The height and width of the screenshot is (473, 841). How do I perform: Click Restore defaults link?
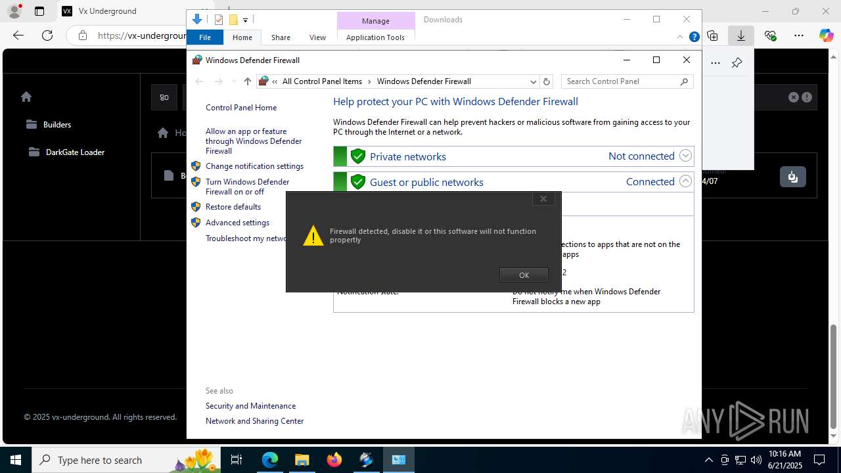[233, 207]
